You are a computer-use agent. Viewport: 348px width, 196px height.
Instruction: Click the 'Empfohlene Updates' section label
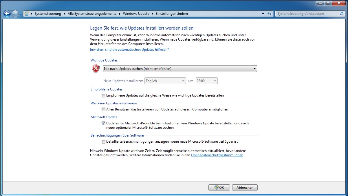(107, 89)
